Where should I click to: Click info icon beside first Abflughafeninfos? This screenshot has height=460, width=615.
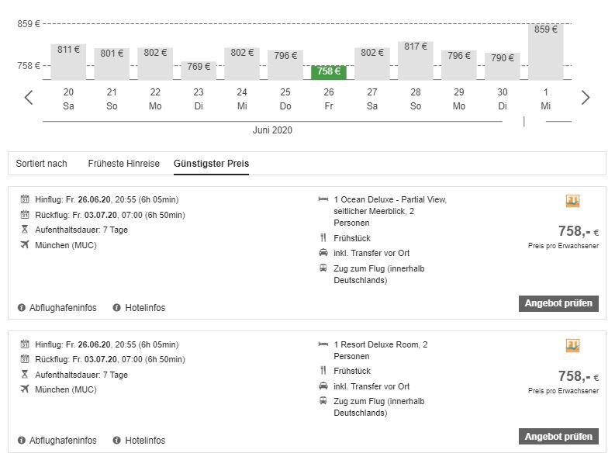tap(22, 308)
